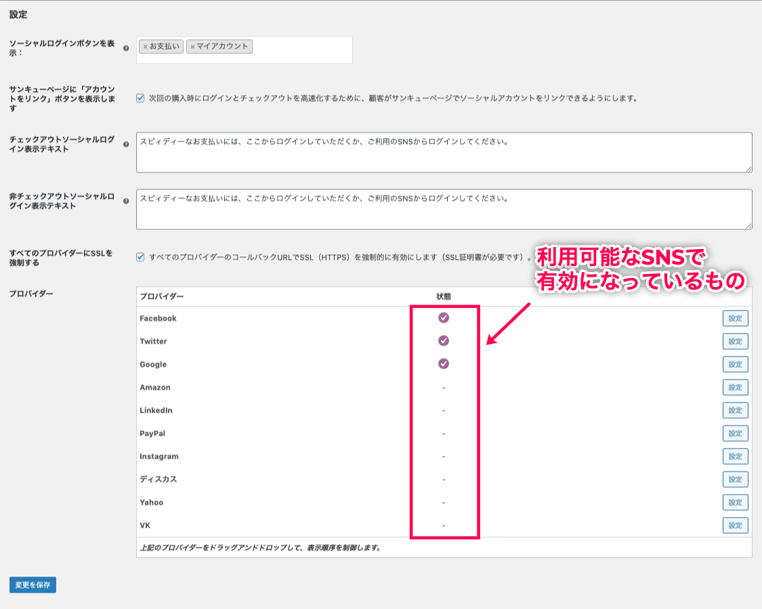Image resolution: width=762 pixels, height=609 pixels.
Task: Open 設定 for Amazon provider
Action: click(x=735, y=388)
